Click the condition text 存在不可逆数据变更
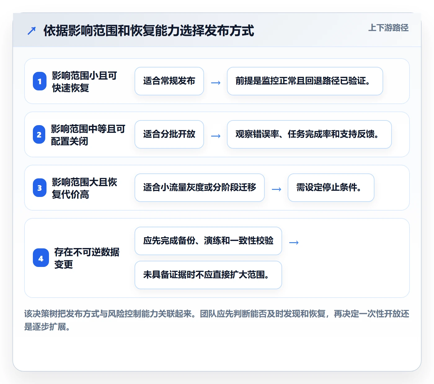 87,258
